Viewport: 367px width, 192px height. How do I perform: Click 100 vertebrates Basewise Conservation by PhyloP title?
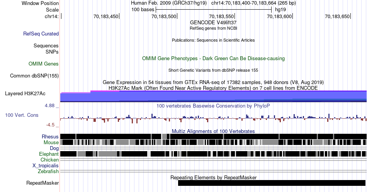(x=213, y=106)
